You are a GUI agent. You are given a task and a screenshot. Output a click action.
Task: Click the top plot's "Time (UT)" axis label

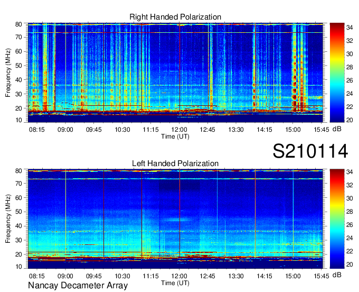(175, 136)
